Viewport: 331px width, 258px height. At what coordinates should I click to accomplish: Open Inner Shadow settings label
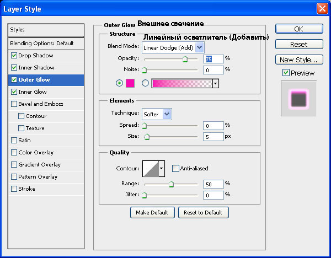click(x=36, y=67)
